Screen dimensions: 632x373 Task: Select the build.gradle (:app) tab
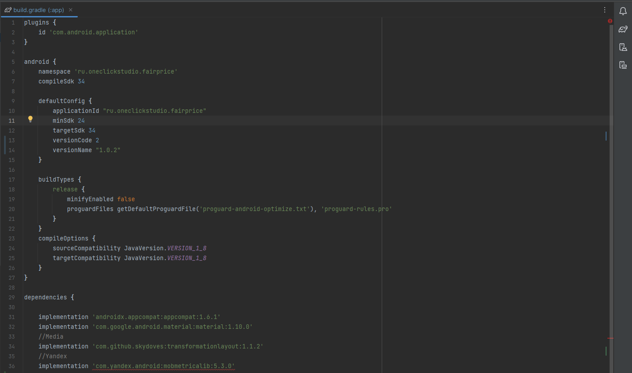39,10
